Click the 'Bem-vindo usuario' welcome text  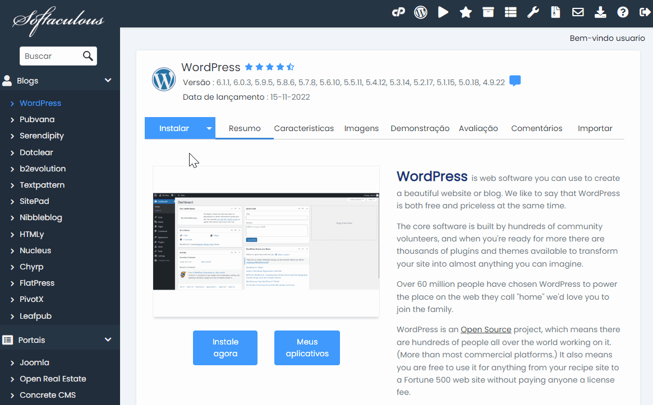click(x=607, y=38)
